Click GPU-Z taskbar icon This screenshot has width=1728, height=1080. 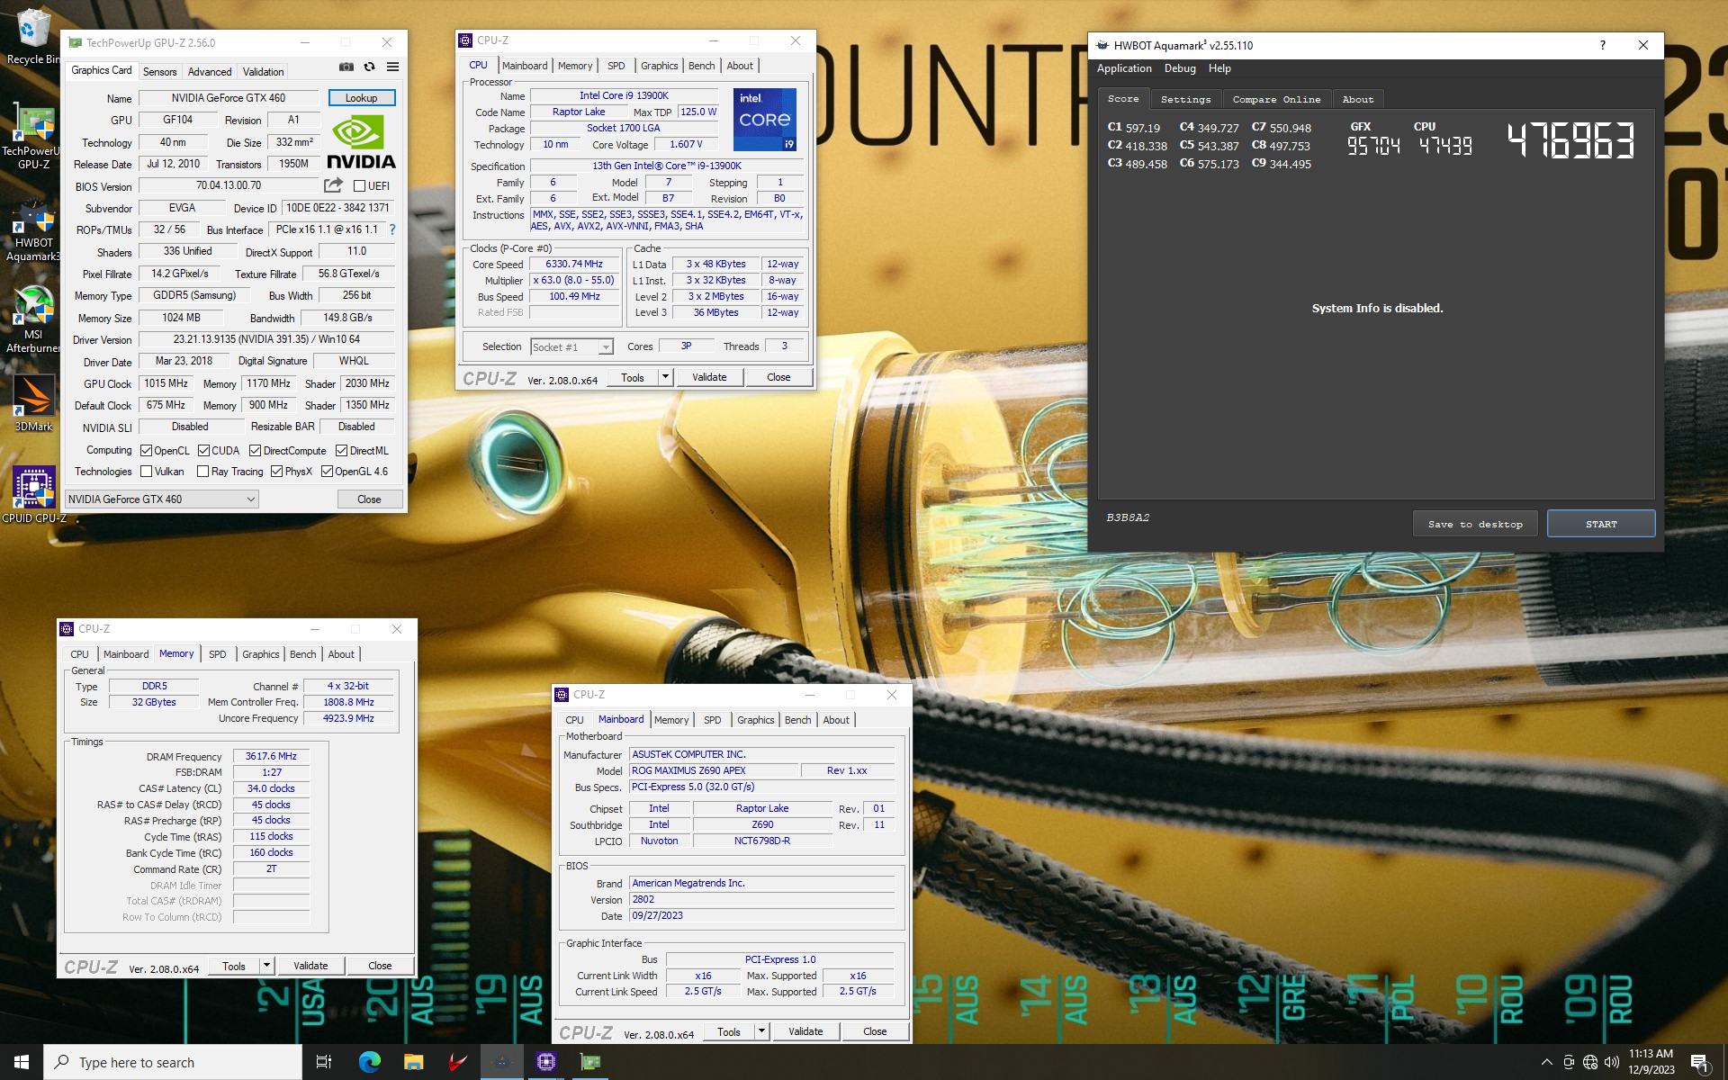coord(590,1062)
